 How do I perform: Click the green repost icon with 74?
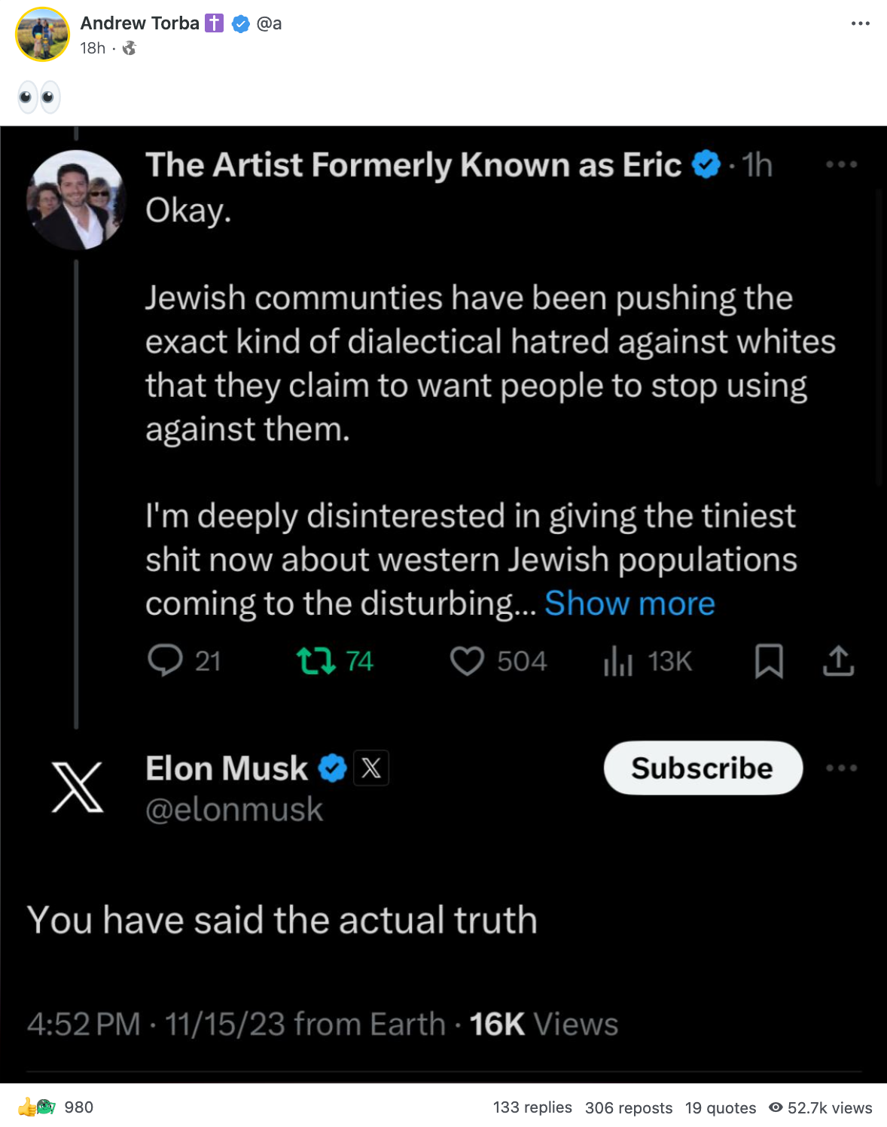[315, 661]
